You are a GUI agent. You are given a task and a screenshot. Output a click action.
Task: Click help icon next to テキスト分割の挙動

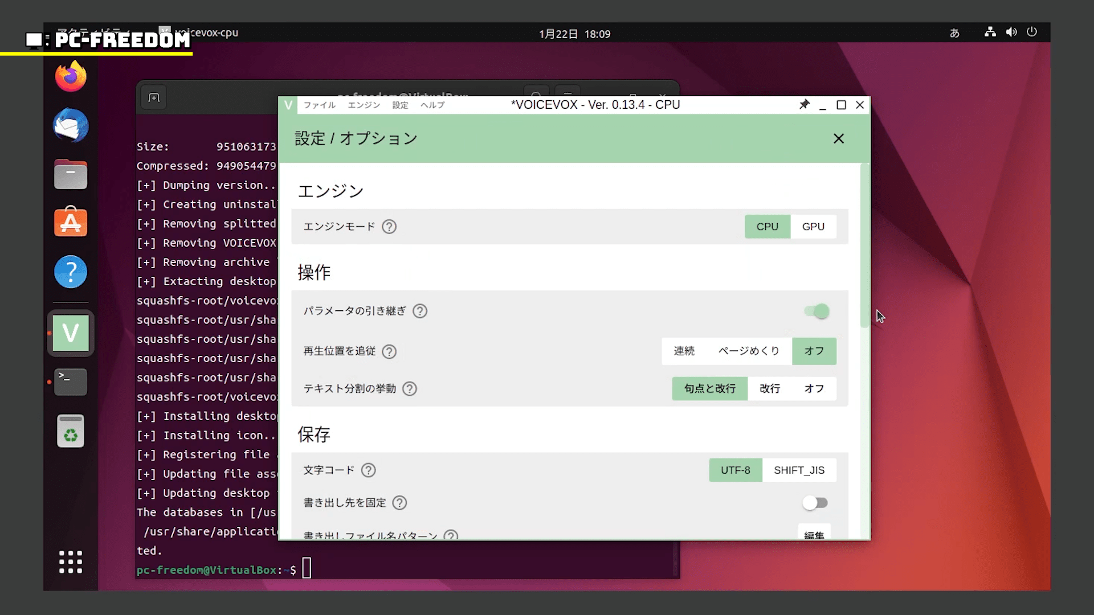click(x=410, y=389)
